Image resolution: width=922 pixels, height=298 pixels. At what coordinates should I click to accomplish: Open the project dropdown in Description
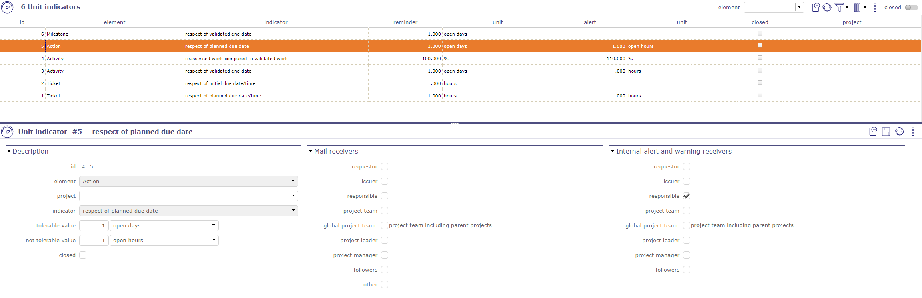pos(293,196)
